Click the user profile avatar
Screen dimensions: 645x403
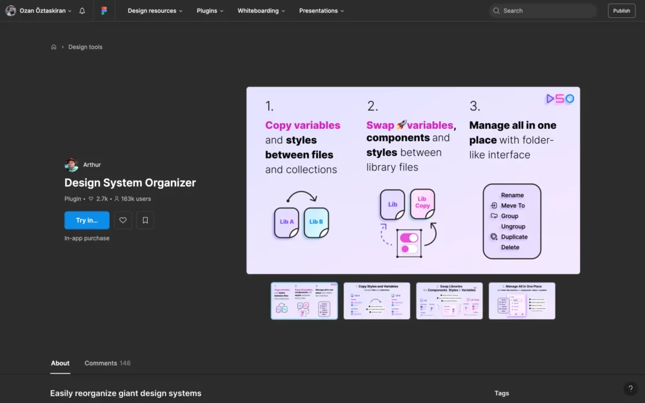(11, 11)
